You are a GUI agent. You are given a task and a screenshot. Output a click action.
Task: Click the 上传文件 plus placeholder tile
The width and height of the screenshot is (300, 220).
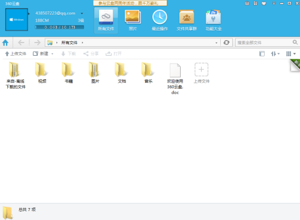coord(202,73)
